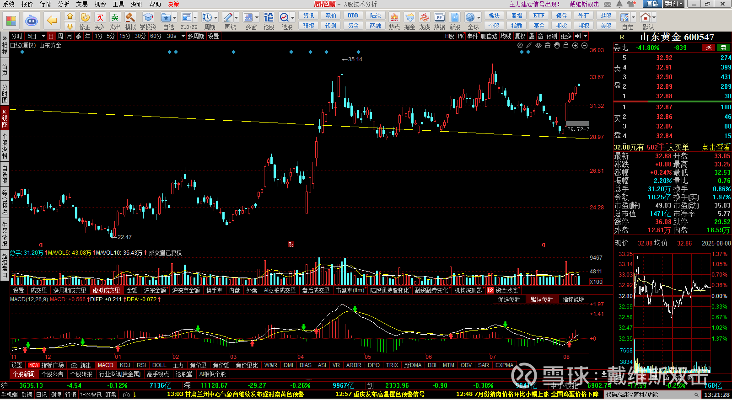Click the mail envelope icon in title bar

pos(608,4)
